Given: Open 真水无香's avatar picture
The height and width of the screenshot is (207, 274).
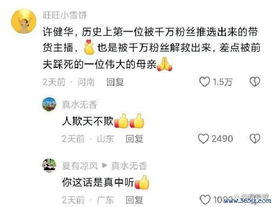Looking at the screenshot, I should tap(49, 104).
